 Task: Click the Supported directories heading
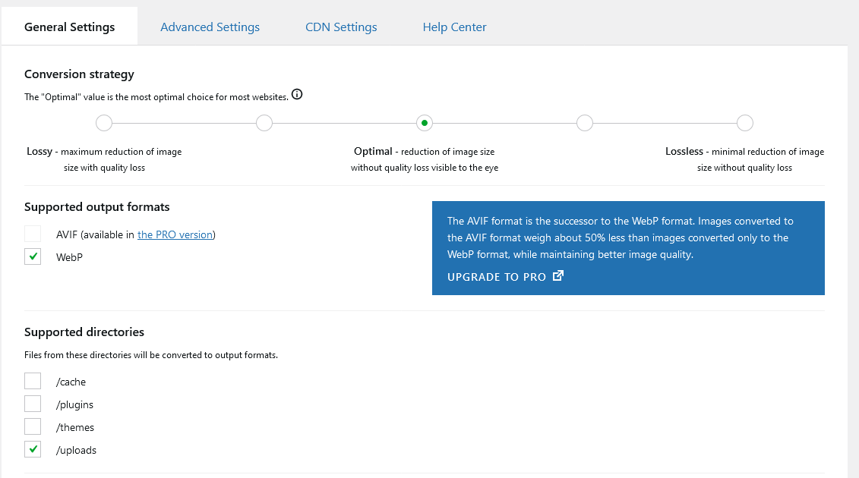coord(84,332)
